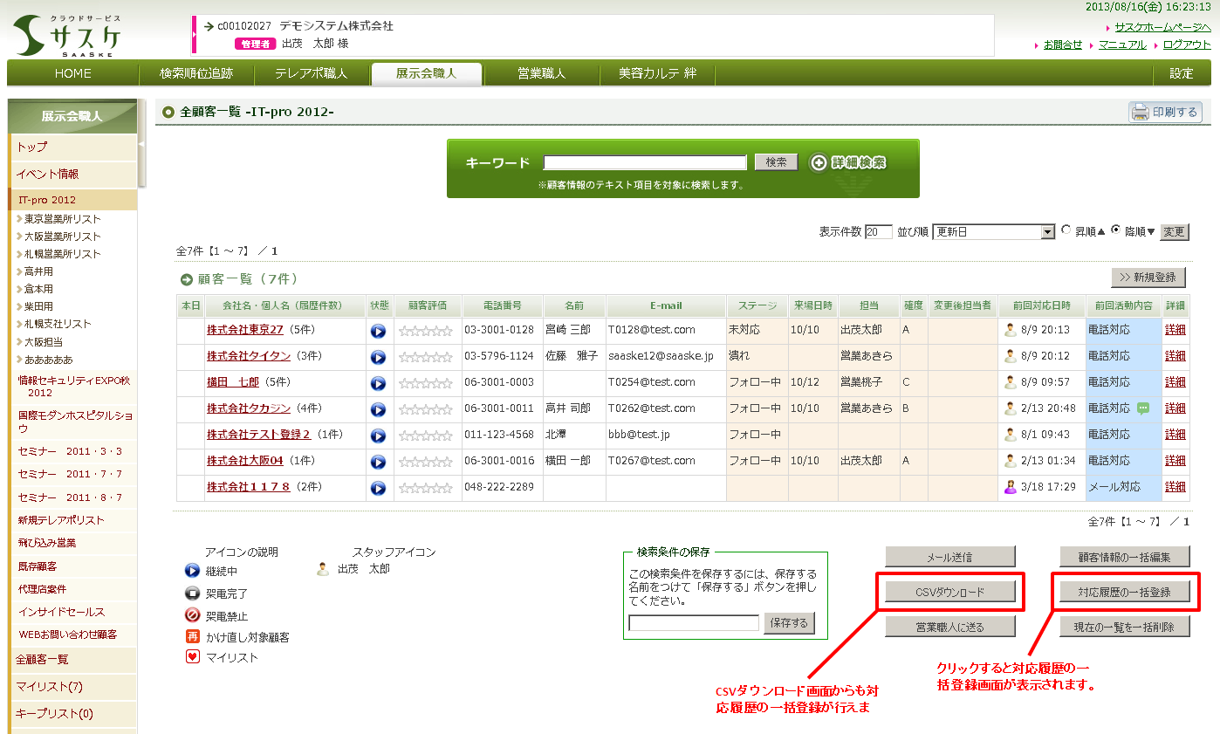
Task: Select 降順 descending radio button
Action: coord(1115,230)
